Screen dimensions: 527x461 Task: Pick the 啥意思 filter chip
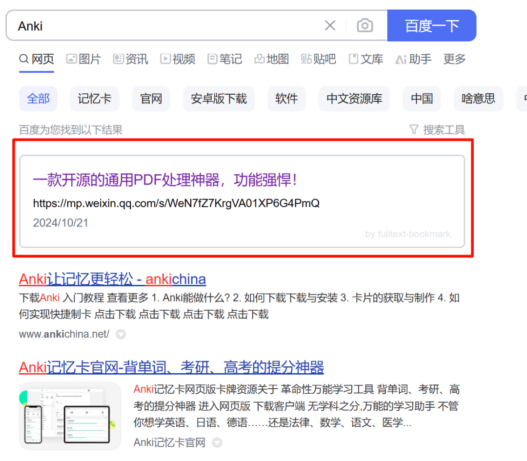point(478,99)
